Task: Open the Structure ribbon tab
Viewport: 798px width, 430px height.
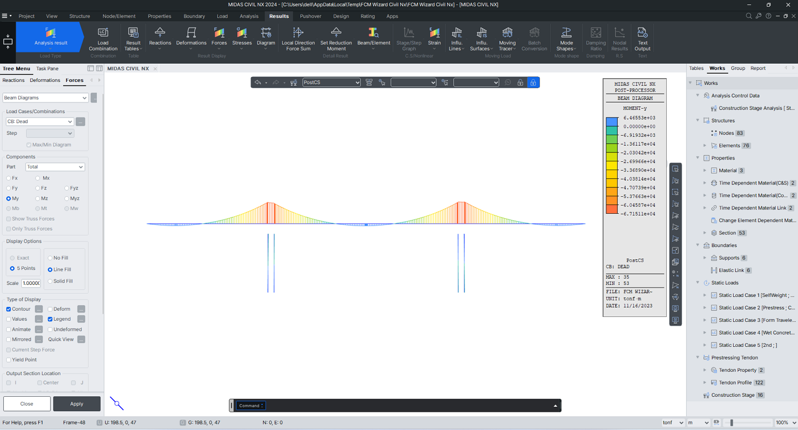Action: (79, 16)
